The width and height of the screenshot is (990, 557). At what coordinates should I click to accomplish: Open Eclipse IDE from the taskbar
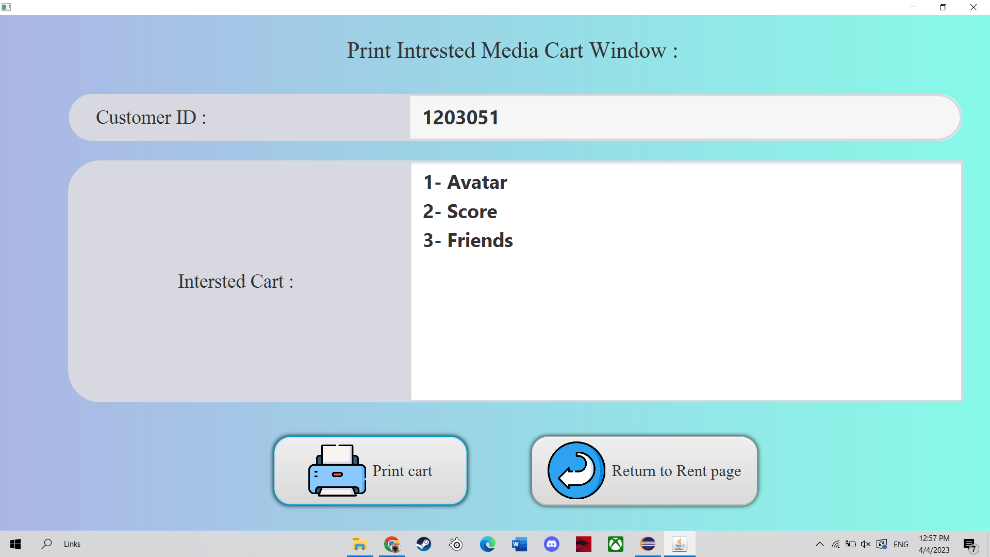click(x=648, y=544)
